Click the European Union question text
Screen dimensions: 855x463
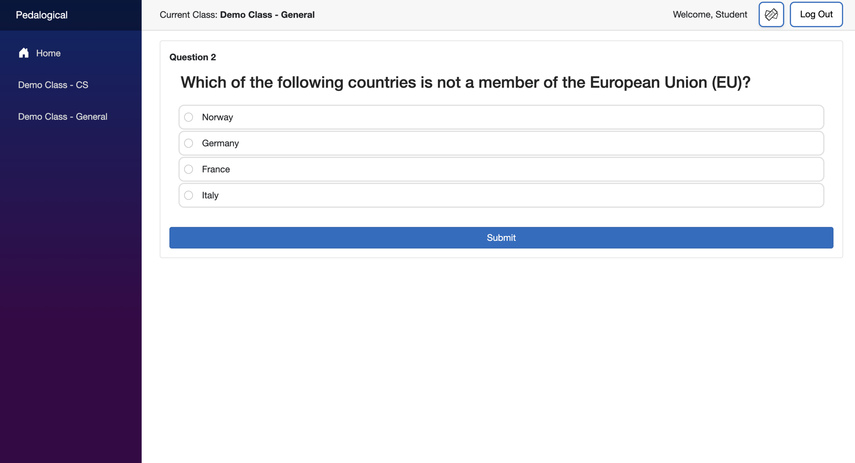point(465,82)
